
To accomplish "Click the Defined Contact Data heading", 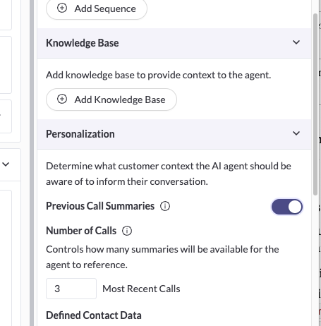I will (x=94, y=315).
